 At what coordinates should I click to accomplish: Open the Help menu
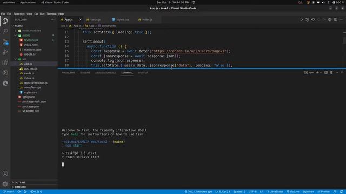click(x=61, y=14)
